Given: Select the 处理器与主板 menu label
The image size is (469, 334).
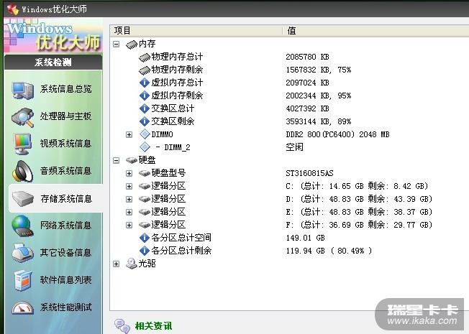Looking at the screenshot, I should click(65, 116).
